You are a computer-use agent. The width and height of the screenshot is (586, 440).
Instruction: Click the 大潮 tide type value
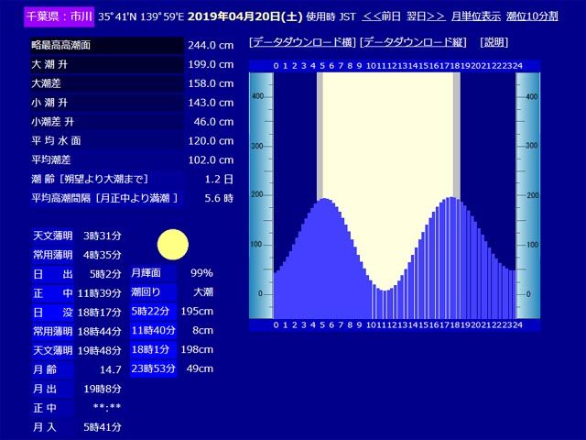pos(203,291)
